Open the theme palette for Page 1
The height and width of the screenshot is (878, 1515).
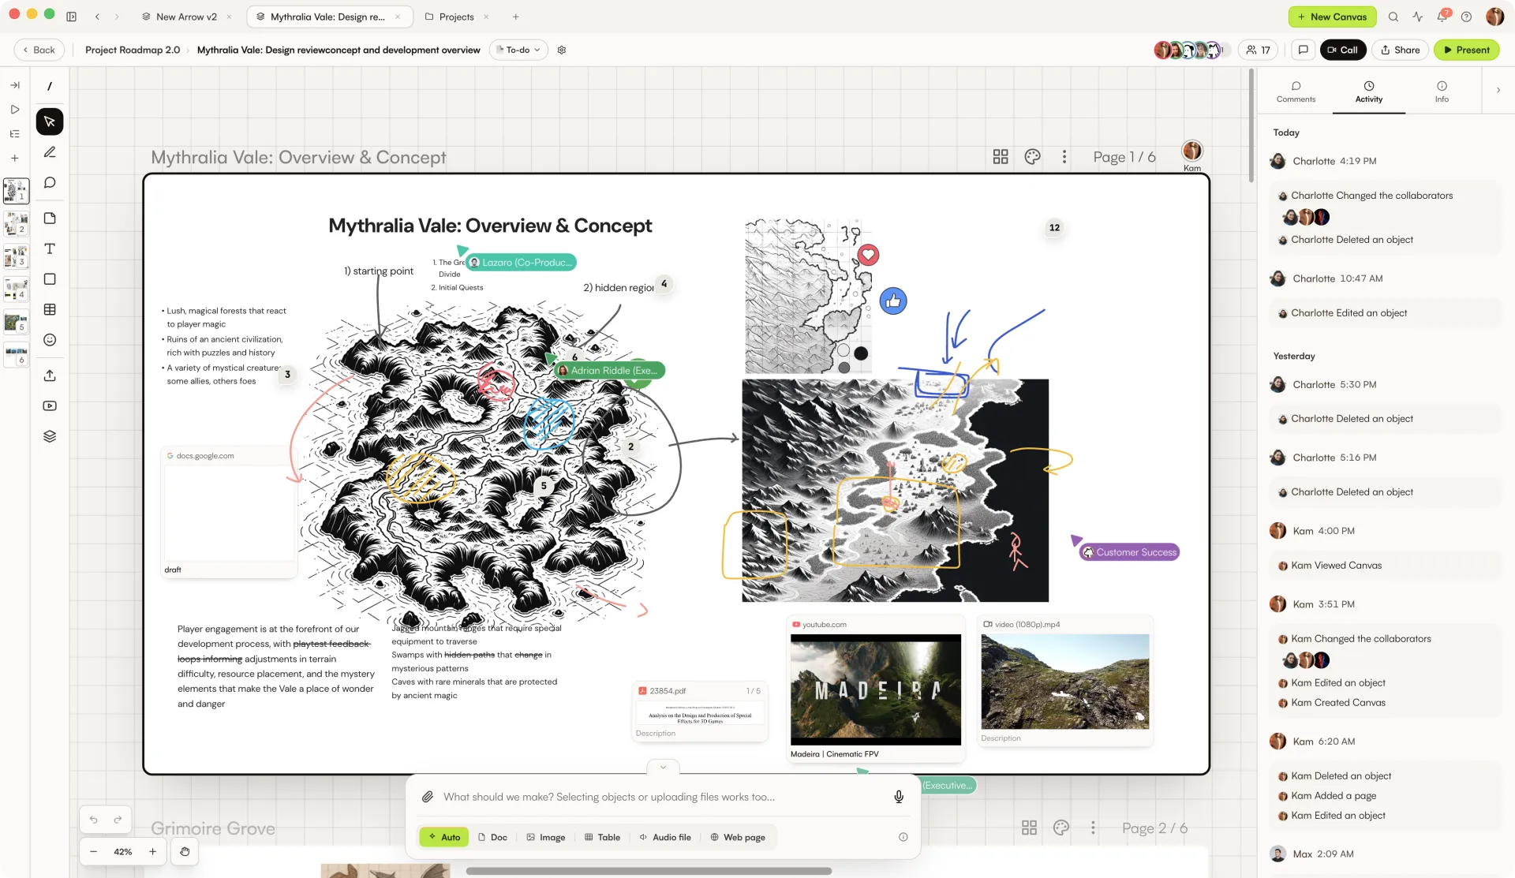(x=1032, y=157)
